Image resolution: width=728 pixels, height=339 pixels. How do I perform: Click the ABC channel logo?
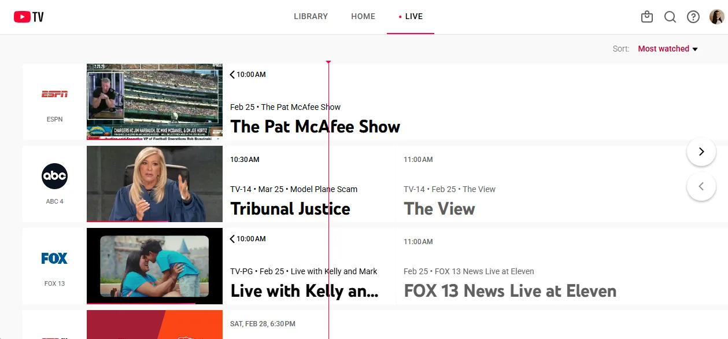click(x=54, y=176)
